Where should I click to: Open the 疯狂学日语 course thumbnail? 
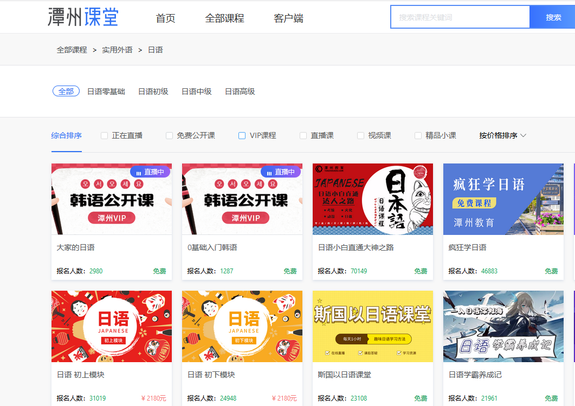[x=503, y=199]
